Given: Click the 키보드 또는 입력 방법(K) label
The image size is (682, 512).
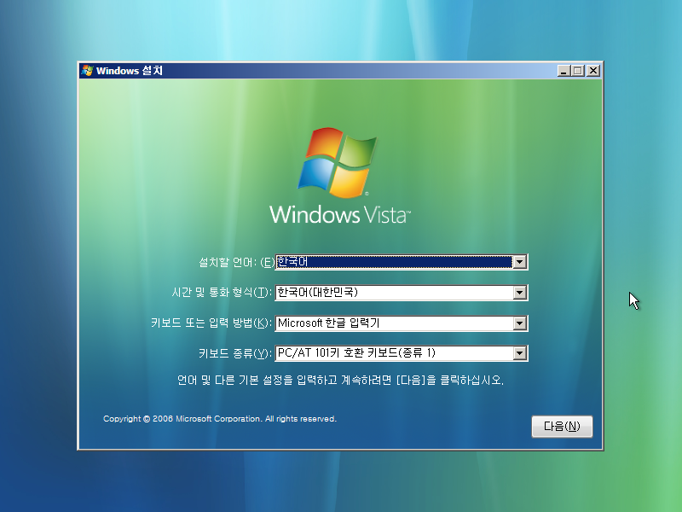Looking at the screenshot, I should pyautogui.click(x=211, y=323).
